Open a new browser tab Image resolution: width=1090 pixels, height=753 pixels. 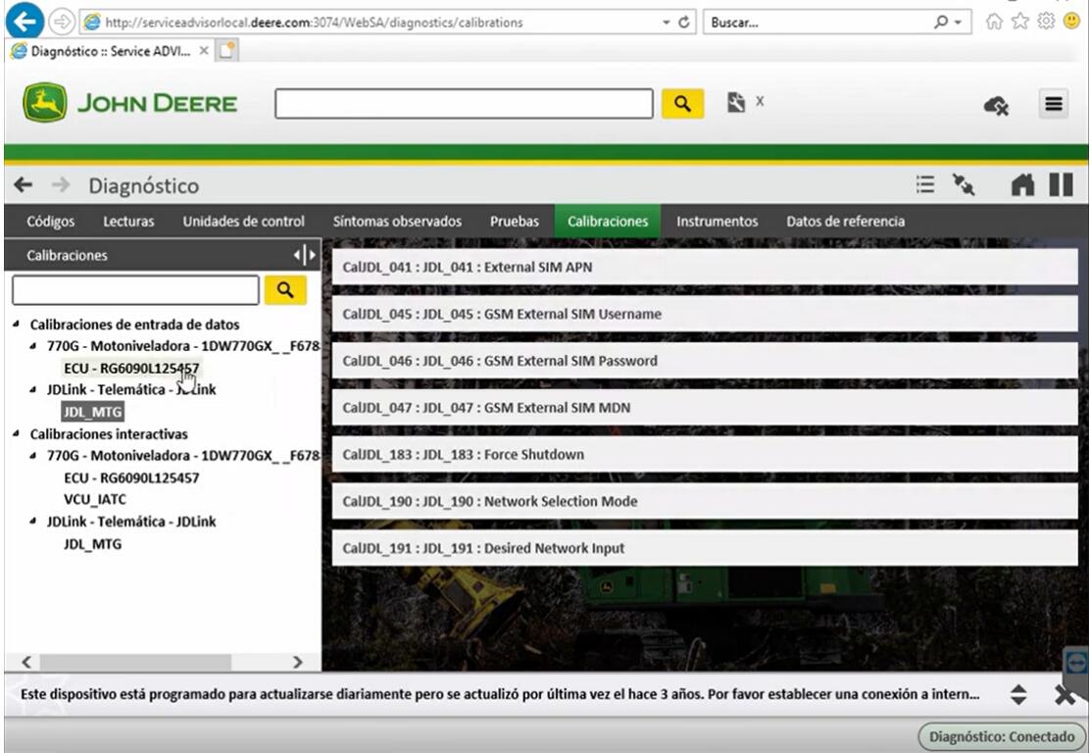point(226,51)
